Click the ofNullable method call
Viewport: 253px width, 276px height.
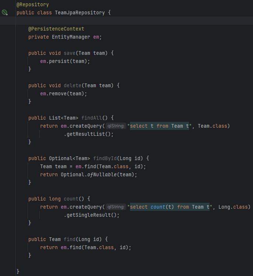pos(102,174)
